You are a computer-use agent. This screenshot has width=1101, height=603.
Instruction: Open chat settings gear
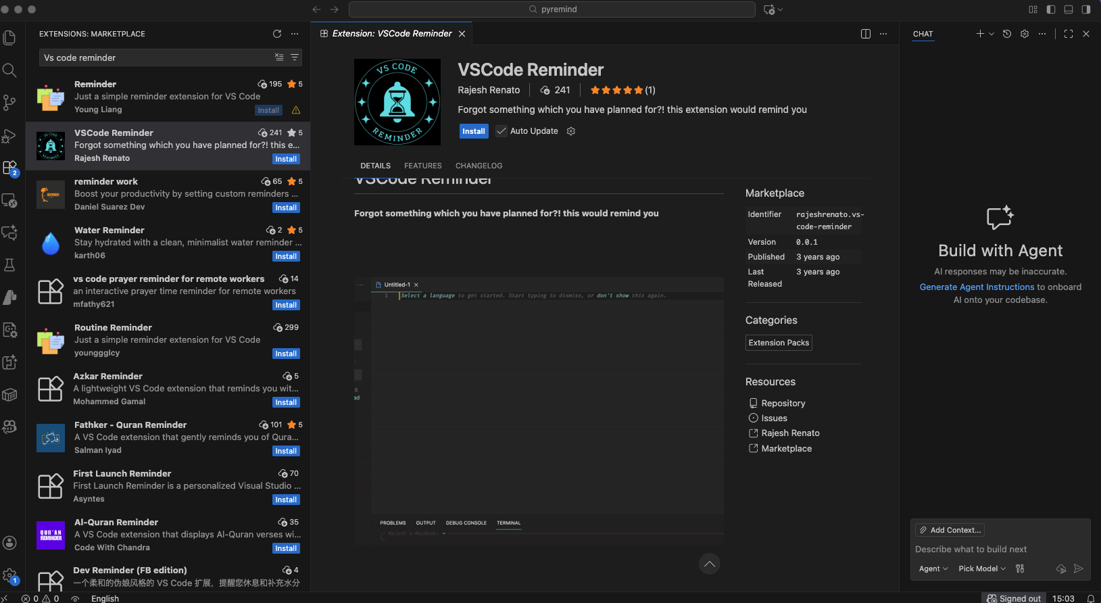[x=1025, y=34]
